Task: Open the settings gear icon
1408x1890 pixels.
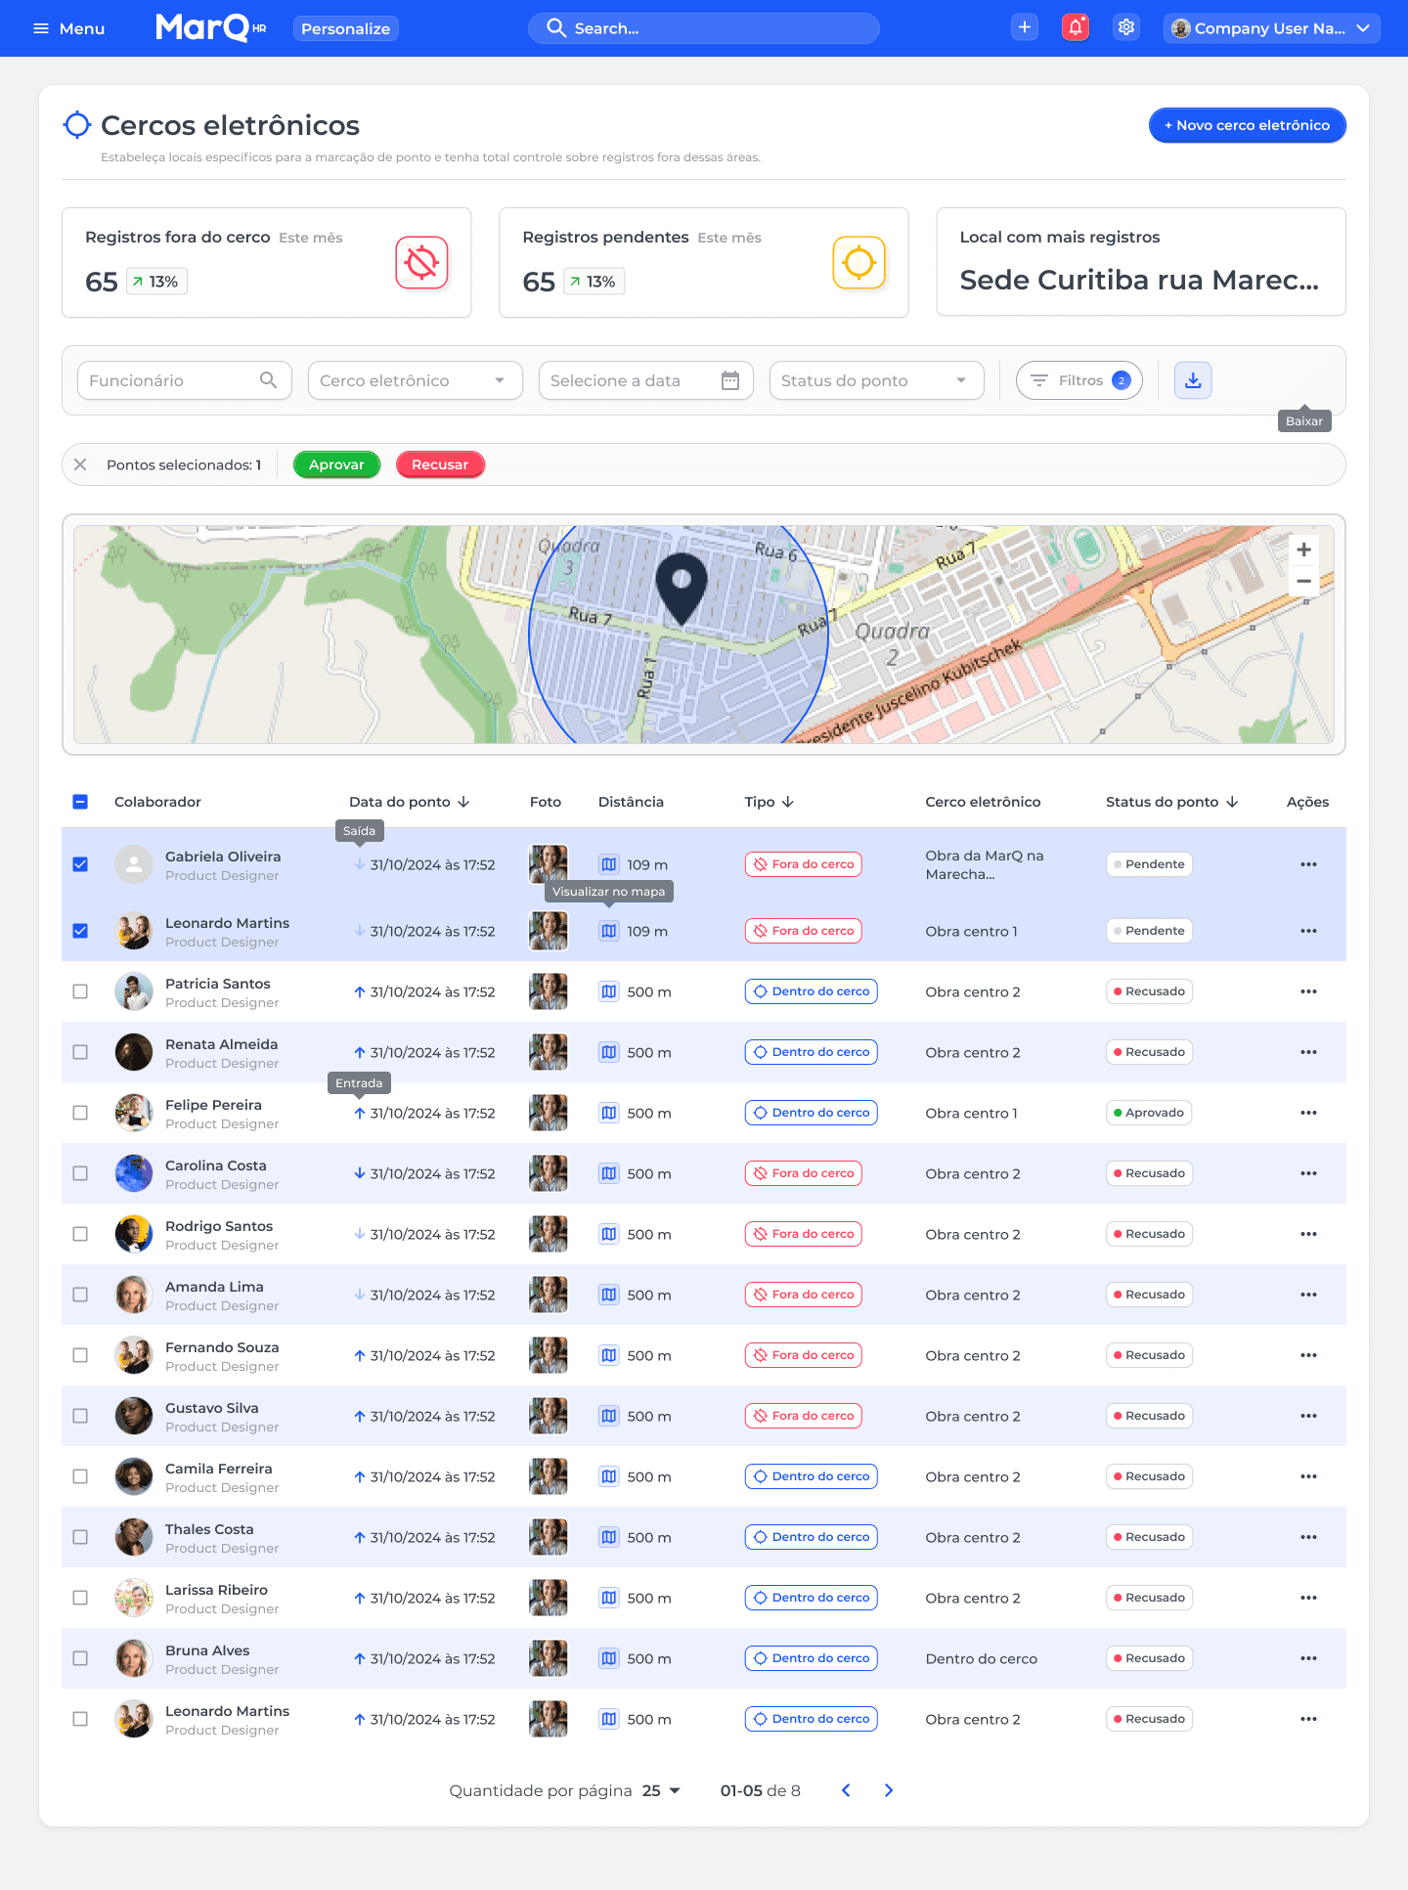Action: tap(1126, 27)
